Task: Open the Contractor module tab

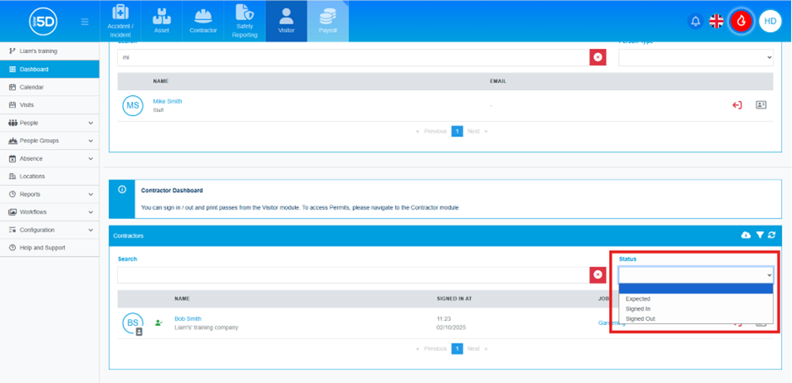Action: 203,21
